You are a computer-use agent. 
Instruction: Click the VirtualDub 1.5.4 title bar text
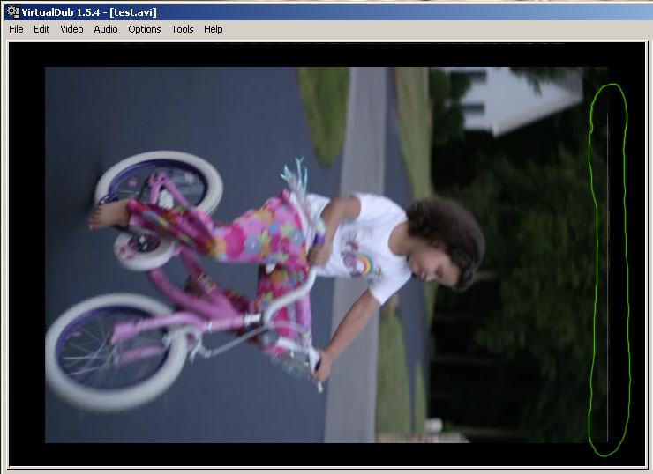[x=89, y=12]
